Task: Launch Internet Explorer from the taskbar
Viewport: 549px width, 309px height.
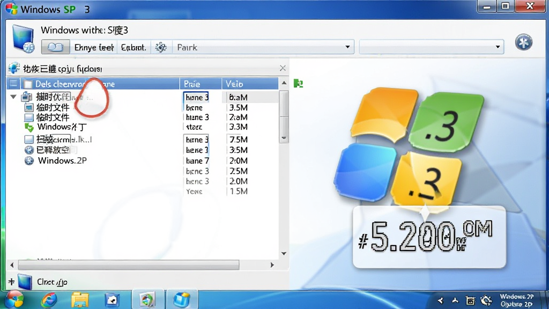Action: click(x=49, y=300)
